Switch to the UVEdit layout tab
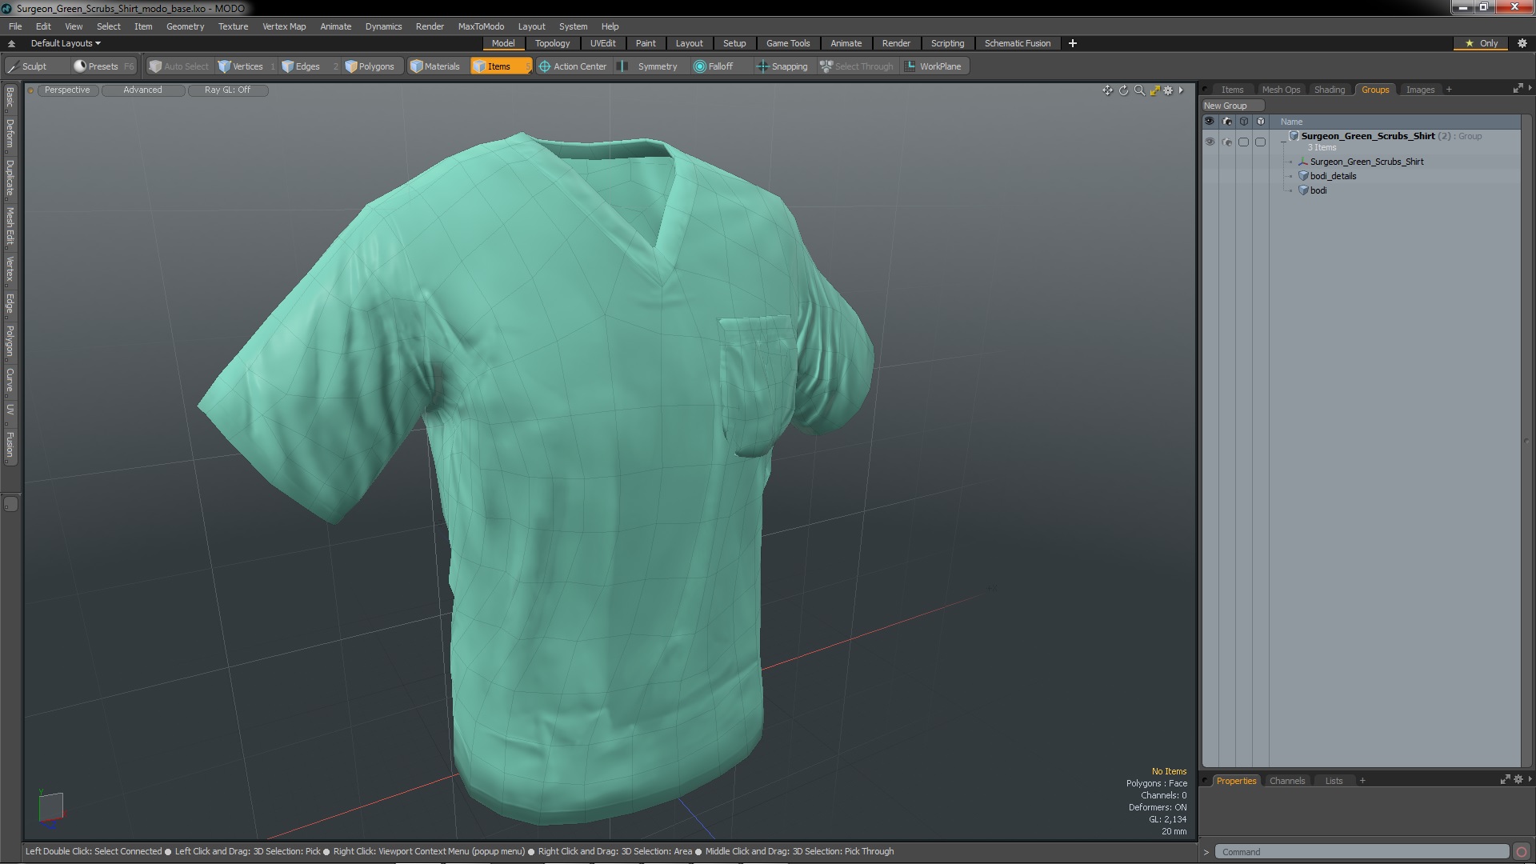The image size is (1536, 864). tap(602, 43)
